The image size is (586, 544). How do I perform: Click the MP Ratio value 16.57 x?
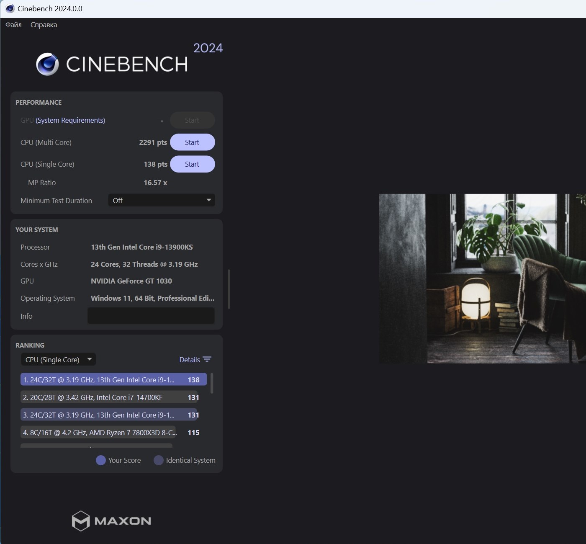(155, 183)
